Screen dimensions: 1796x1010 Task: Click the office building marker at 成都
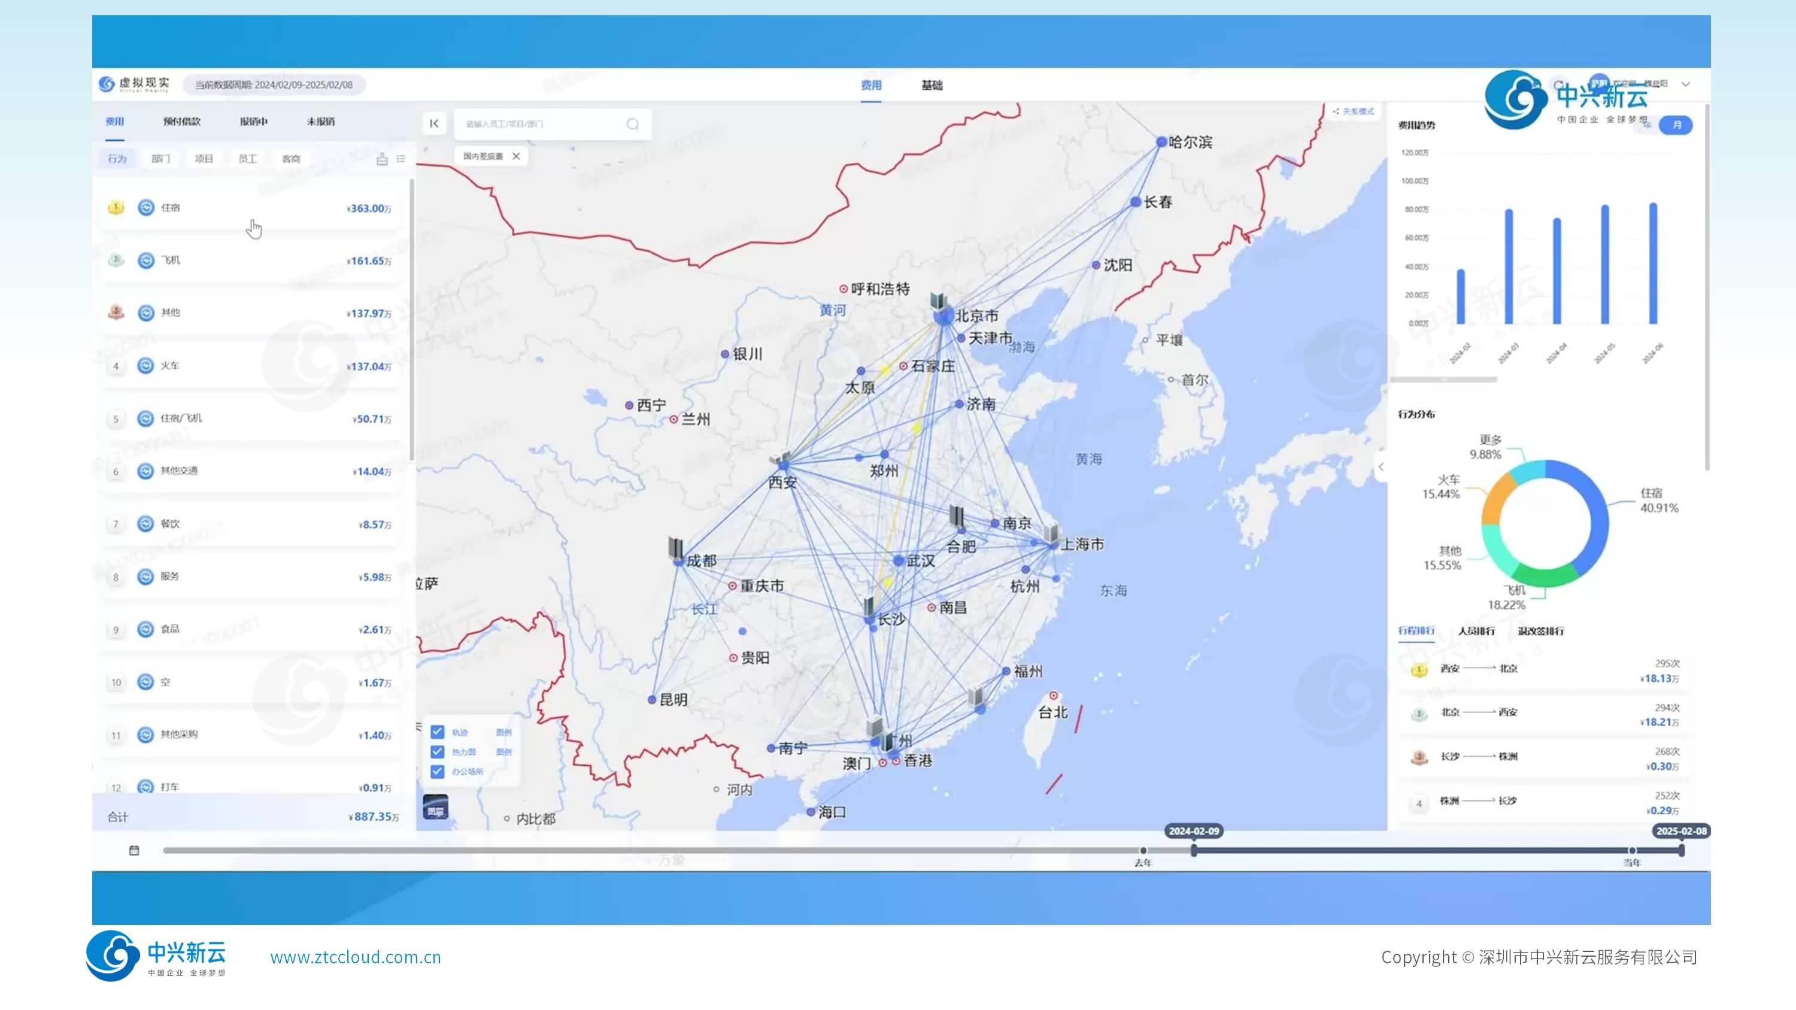coord(675,548)
